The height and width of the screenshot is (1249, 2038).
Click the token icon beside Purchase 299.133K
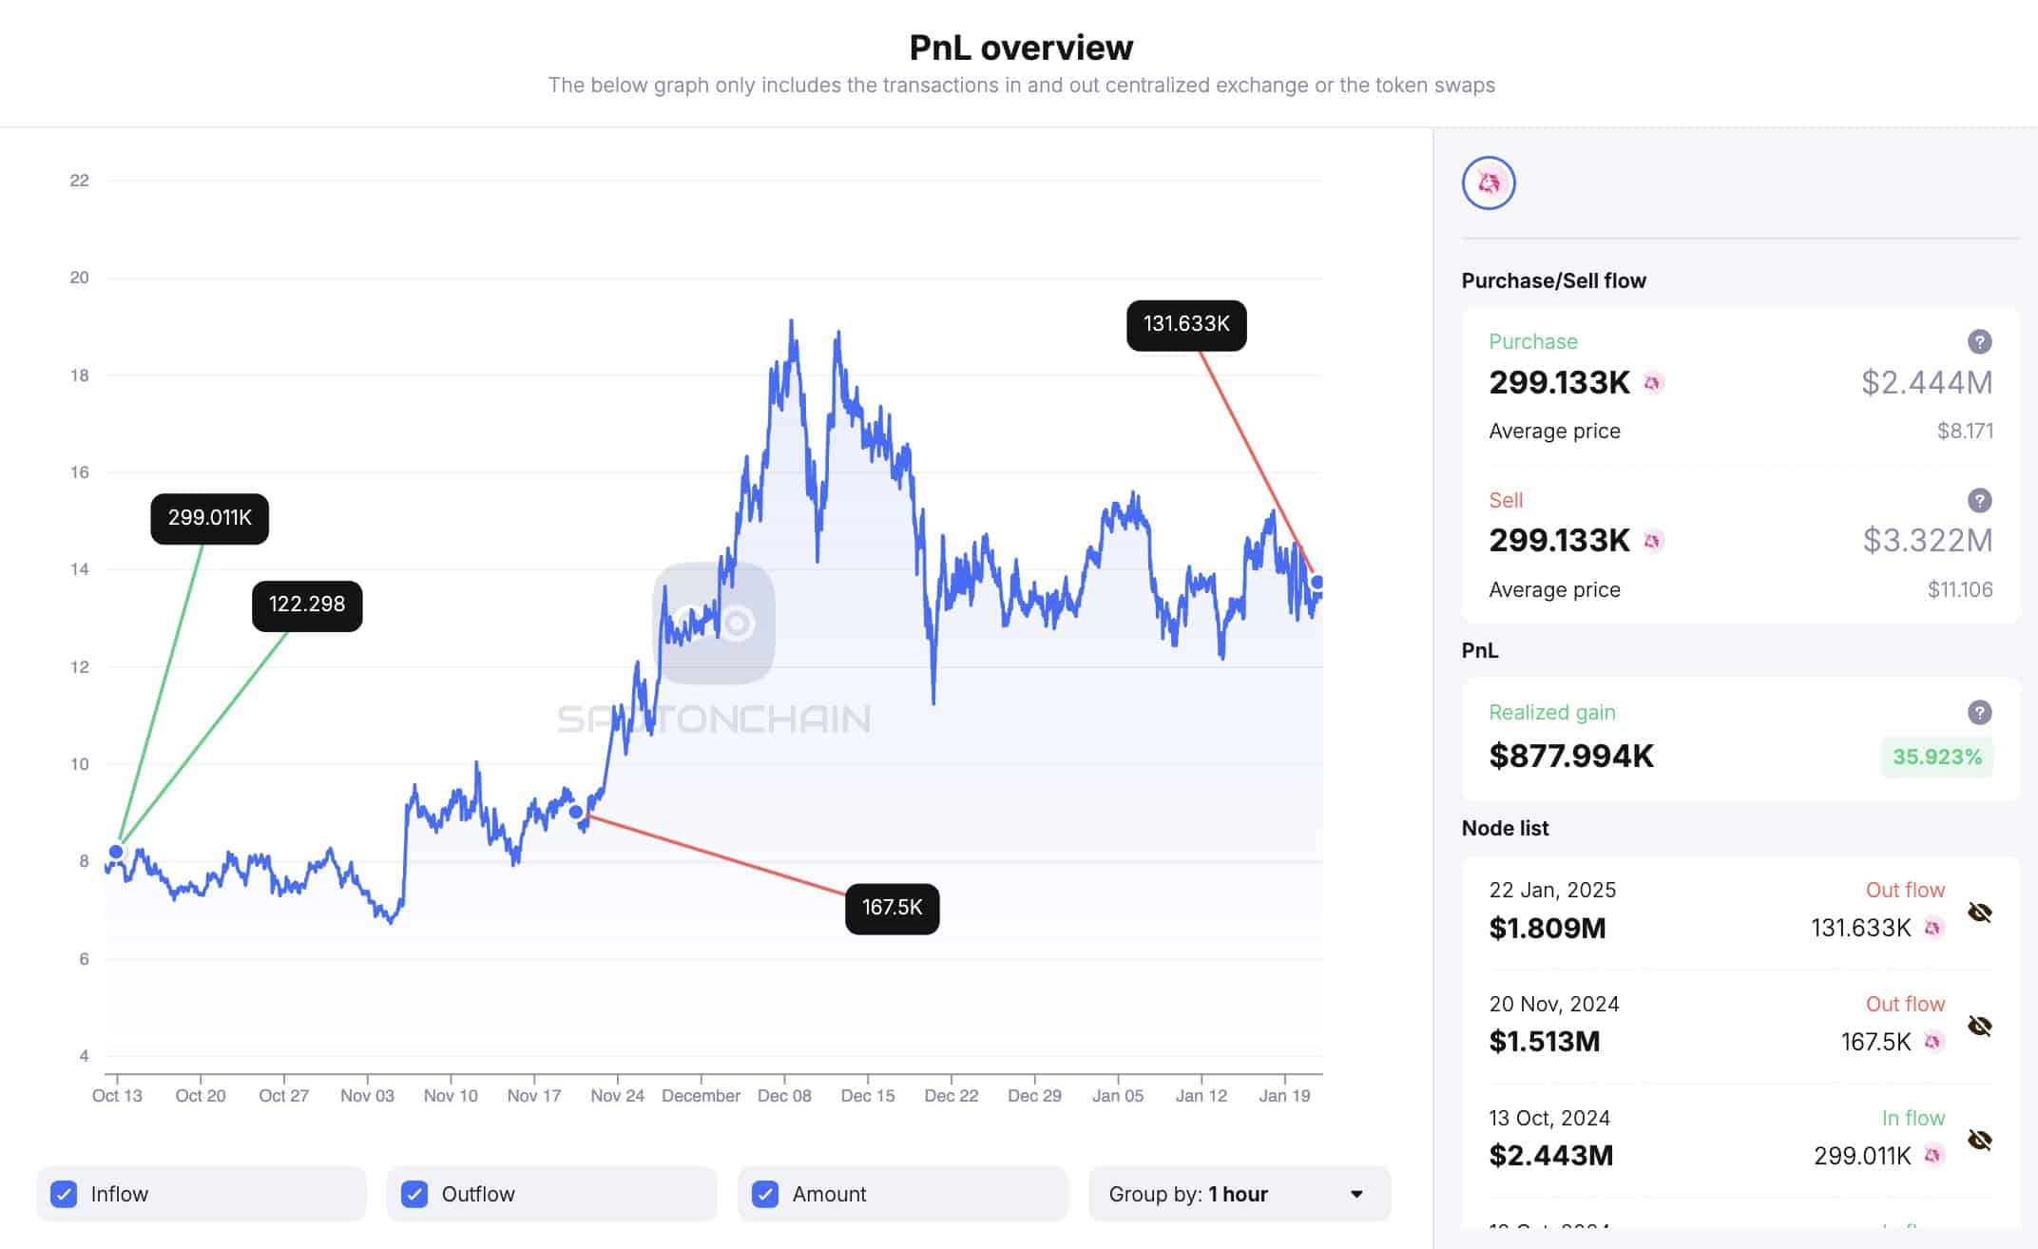[x=1653, y=383]
